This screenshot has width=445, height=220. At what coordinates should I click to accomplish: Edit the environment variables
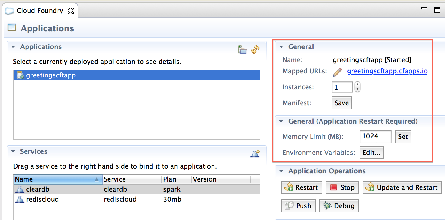371,153
